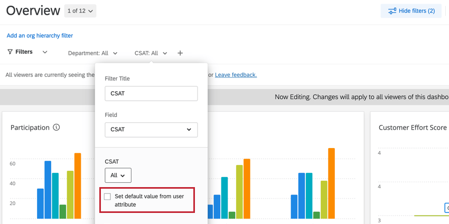Open the CSAT value All dropdown
Viewport: 449px width, 224px height.
click(118, 175)
